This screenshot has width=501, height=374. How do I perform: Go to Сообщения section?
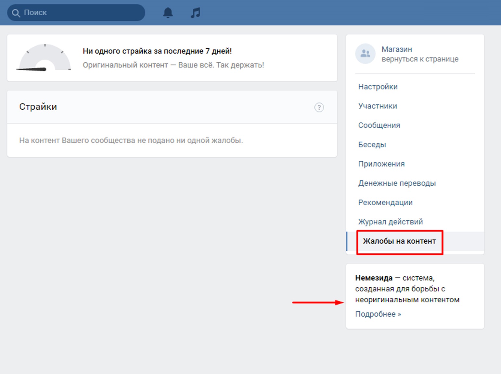click(379, 125)
